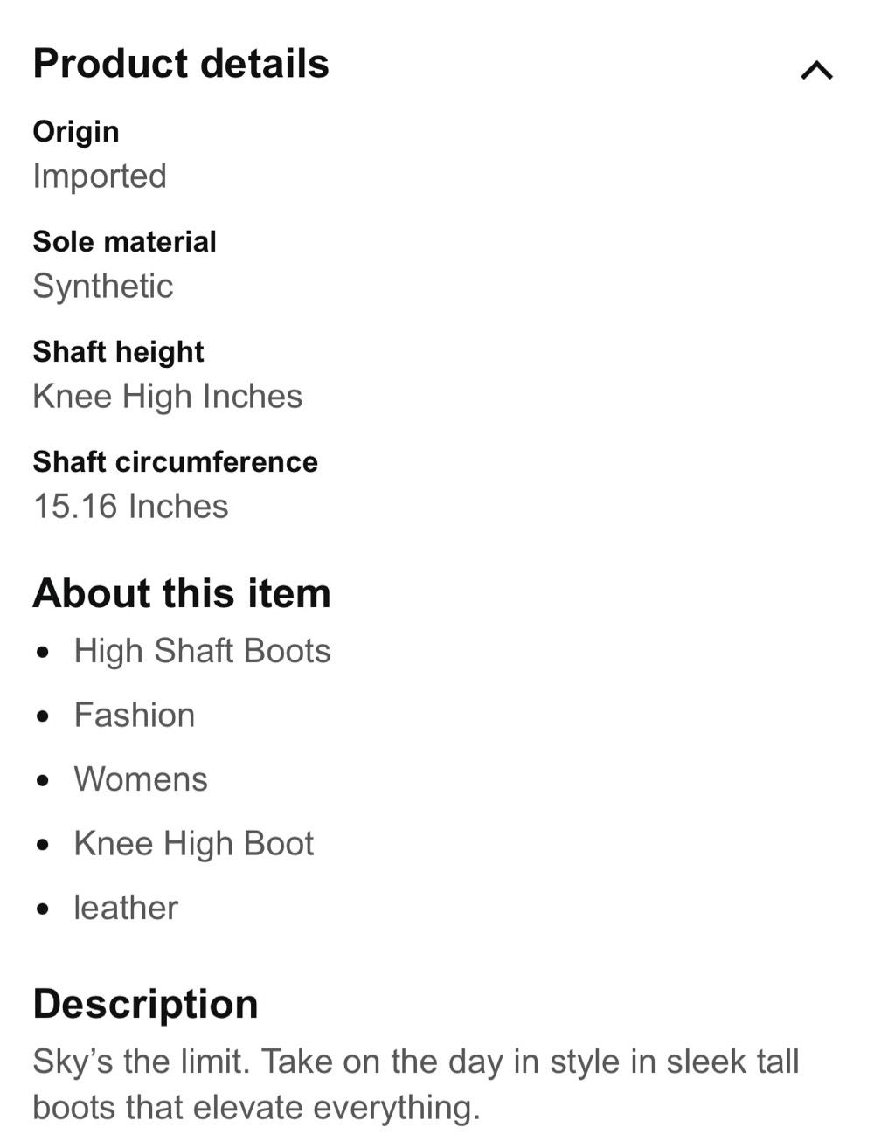Click the Shaft height label
The image size is (895, 1148).
[x=118, y=352]
